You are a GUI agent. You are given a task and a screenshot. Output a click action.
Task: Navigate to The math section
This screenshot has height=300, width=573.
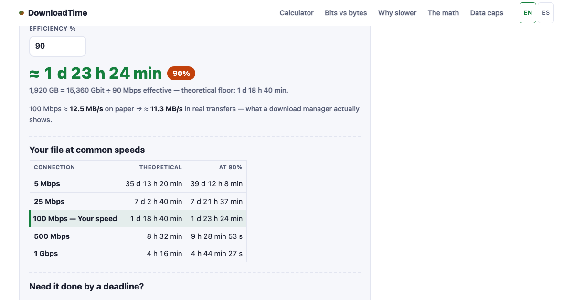(x=443, y=13)
